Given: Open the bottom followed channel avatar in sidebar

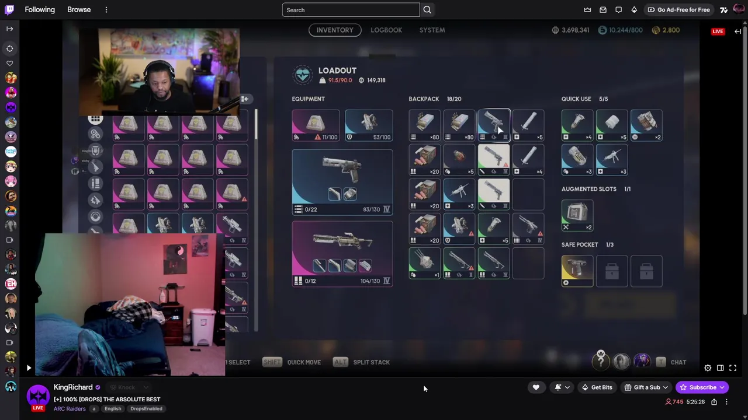Looking at the screenshot, I should click(11, 387).
